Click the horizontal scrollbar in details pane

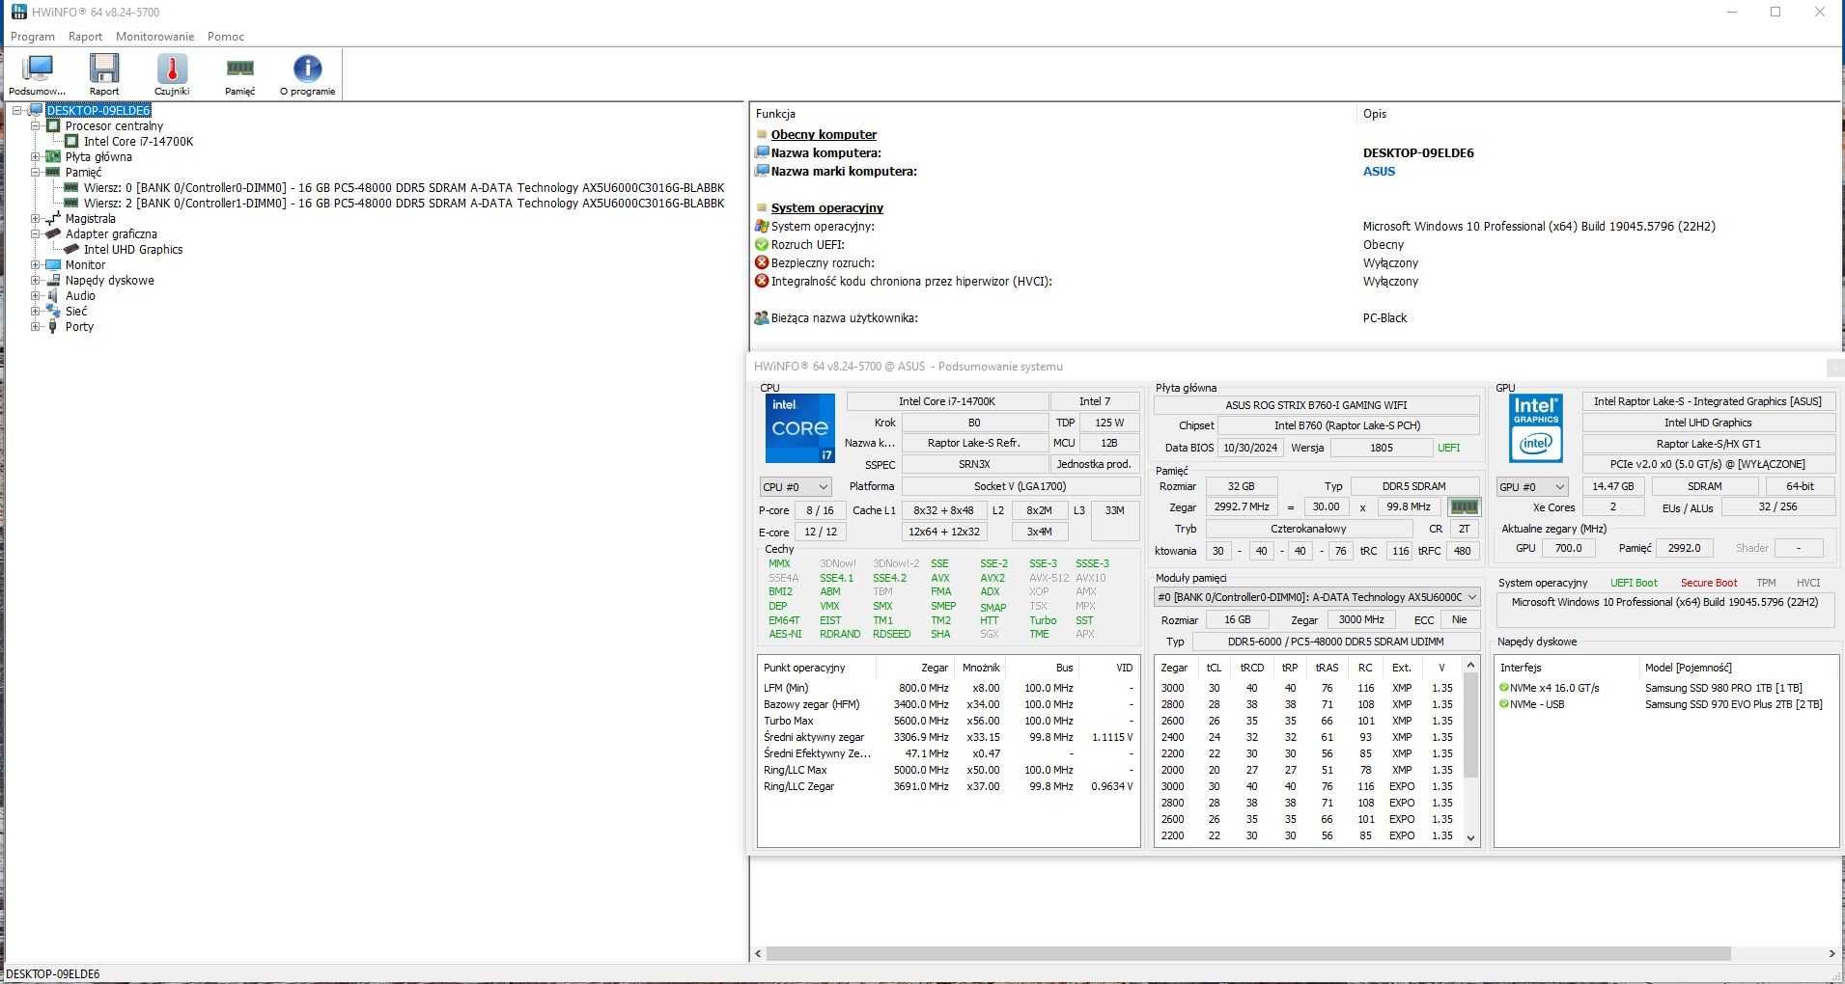1247,953
